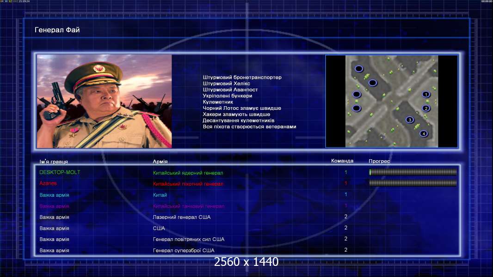Click start position marker 1 on the minimap
493x277 pixels.
point(426,94)
